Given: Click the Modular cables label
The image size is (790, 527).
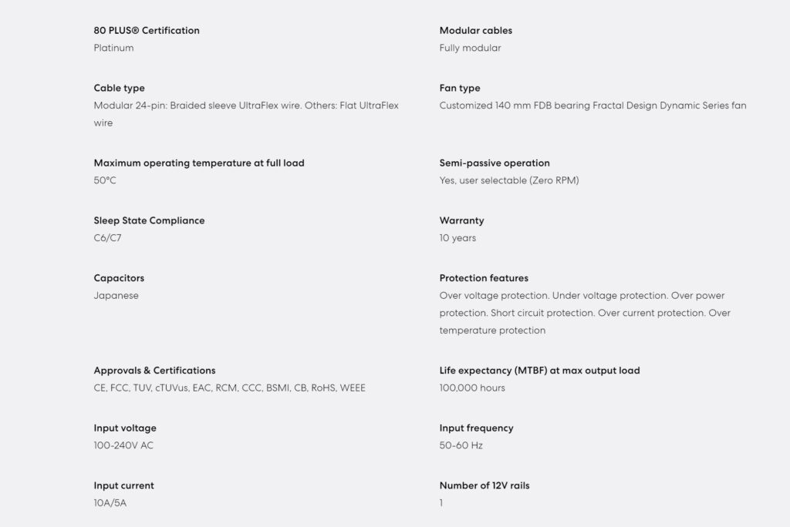Looking at the screenshot, I should (475, 31).
